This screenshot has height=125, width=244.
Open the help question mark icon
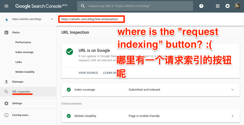[x=201, y=6]
